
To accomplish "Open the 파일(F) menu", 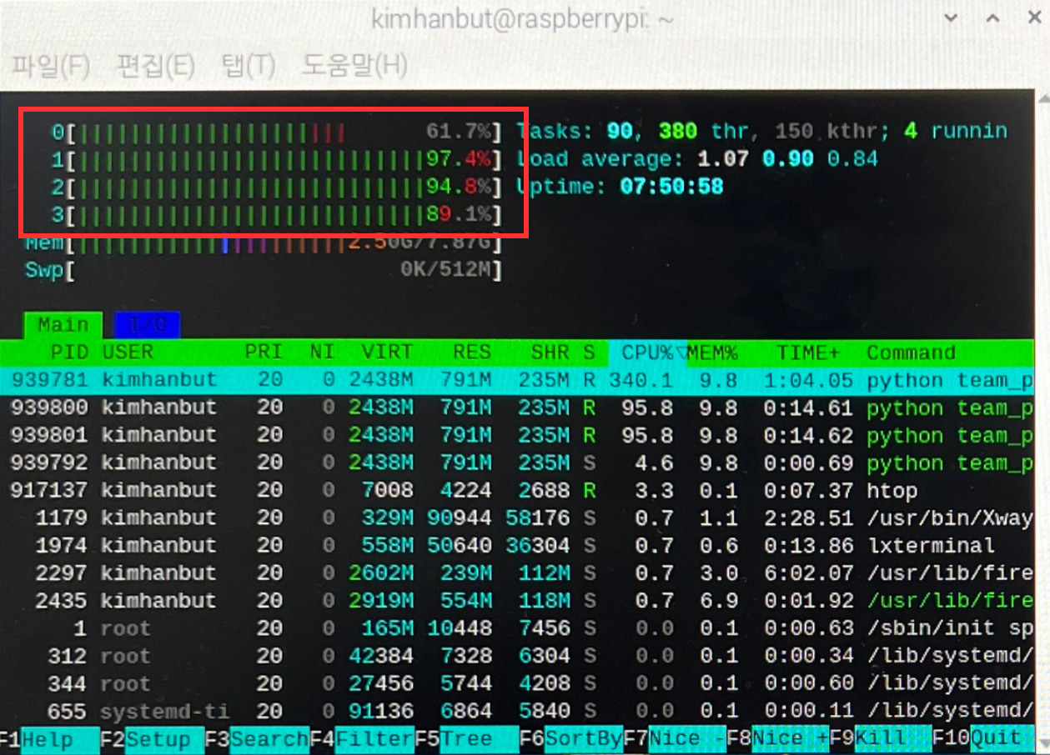I will (50, 66).
